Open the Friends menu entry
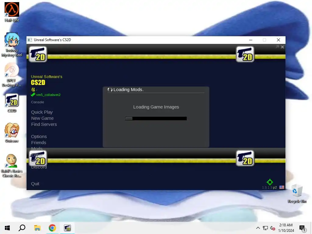312x234 pixels. click(x=39, y=143)
